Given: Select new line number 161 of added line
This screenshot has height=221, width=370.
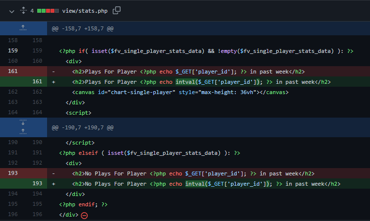Looking at the screenshot, I should 37,82.
